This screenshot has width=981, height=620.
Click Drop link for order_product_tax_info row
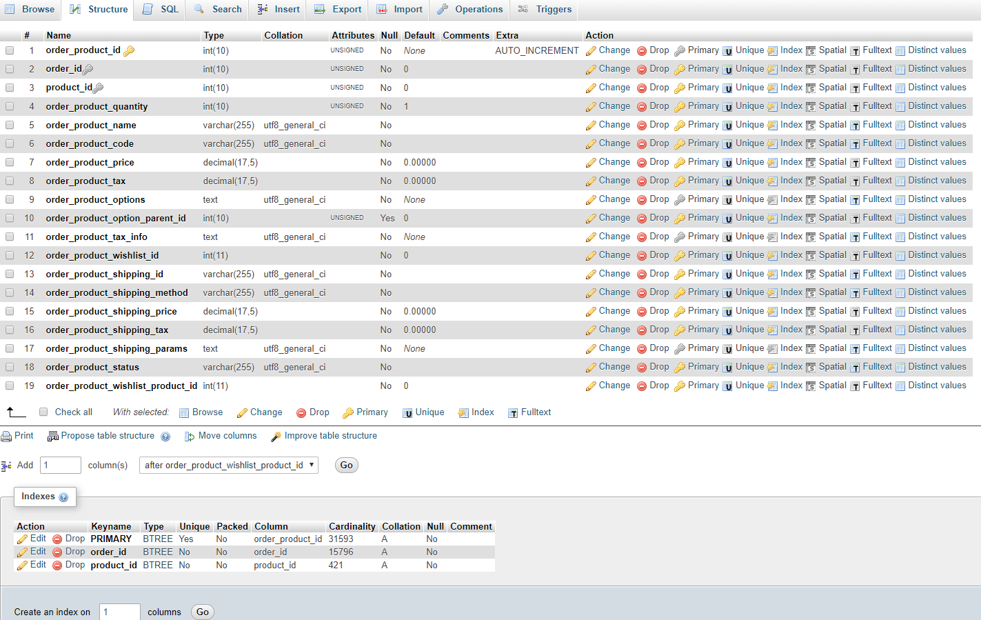[659, 237]
